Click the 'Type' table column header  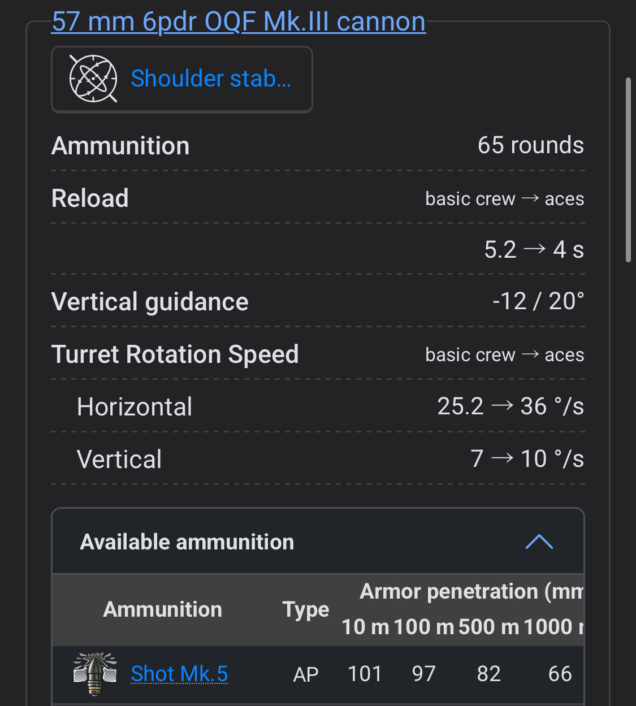306,609
